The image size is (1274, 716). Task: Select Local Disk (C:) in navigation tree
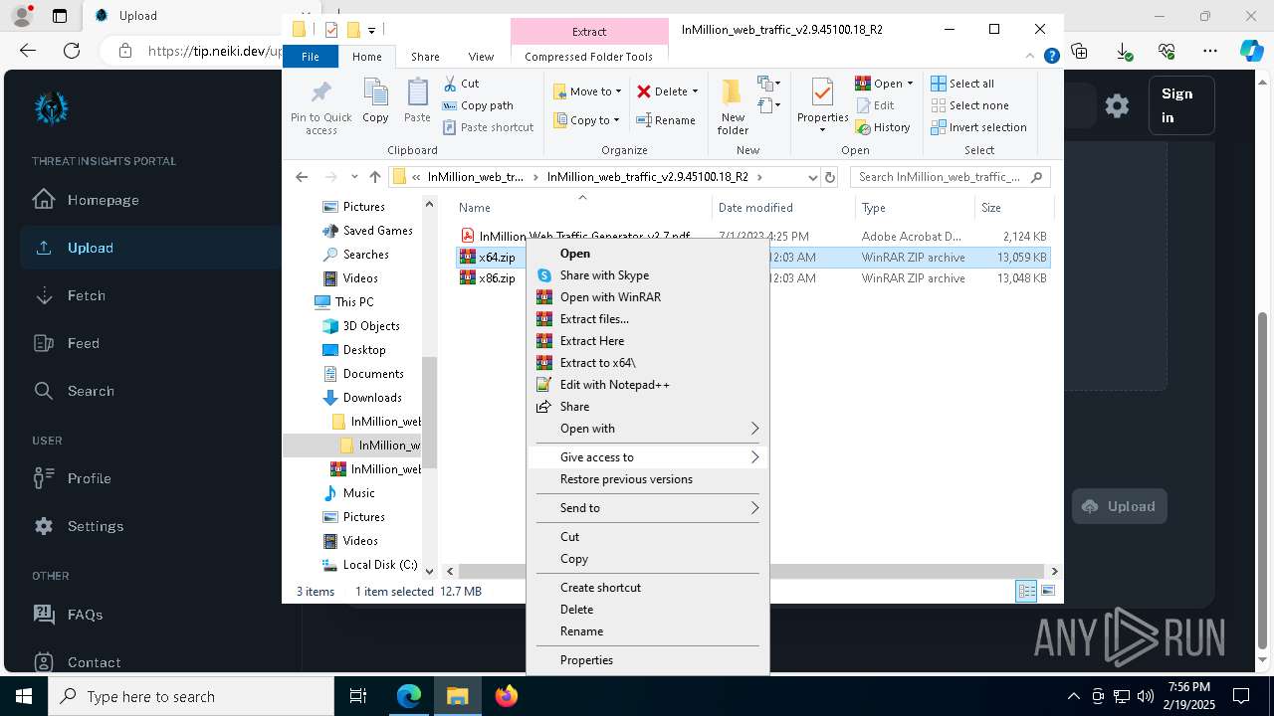pos(379,565)
